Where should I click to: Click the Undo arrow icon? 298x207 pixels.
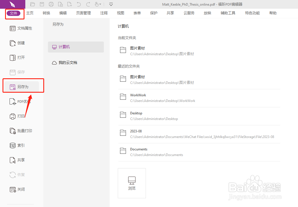click(78, 4)
